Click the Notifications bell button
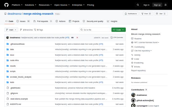Viewport: 172px width, 107px height. click(x=131, y=14)
